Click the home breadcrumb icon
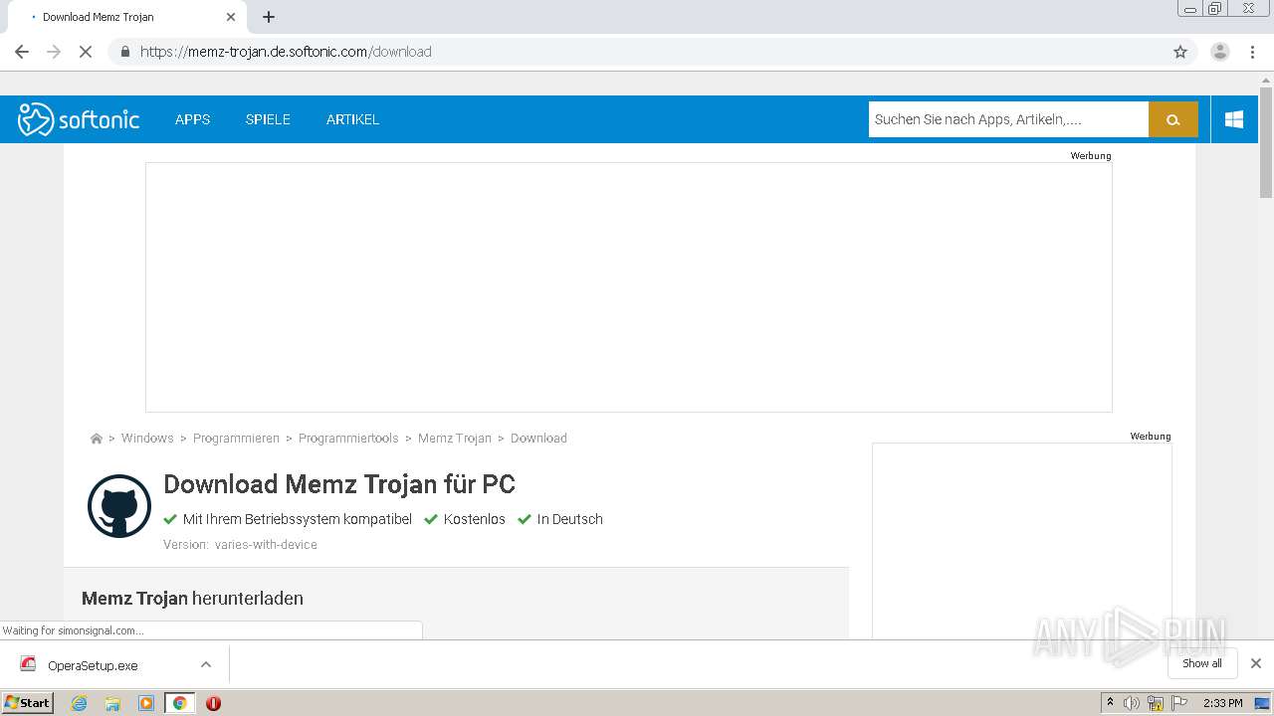The height and width of the screenshot is (716, 1274). click(x=97, y=439)
